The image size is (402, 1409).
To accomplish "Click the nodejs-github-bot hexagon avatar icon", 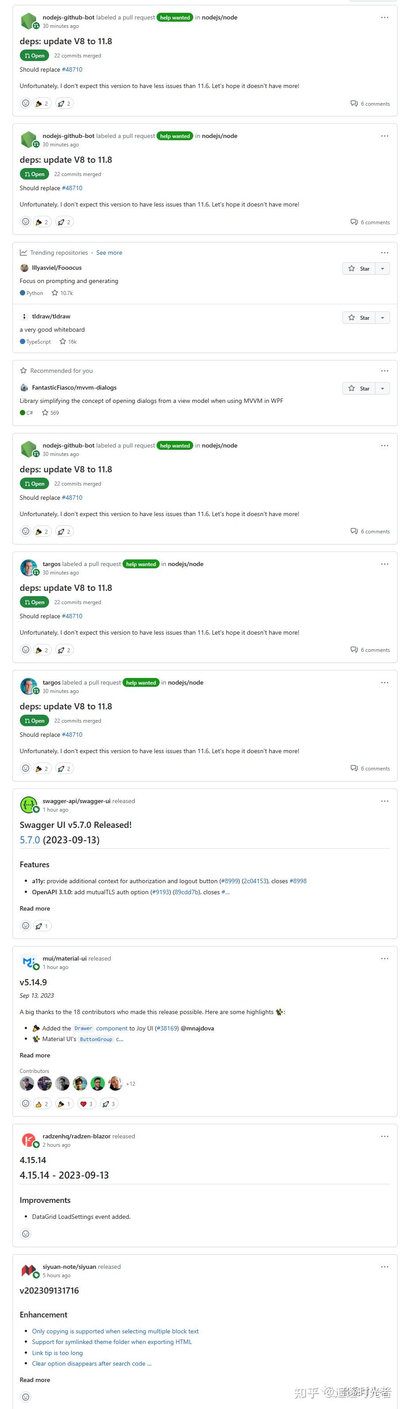I will [x=28, y=21].
